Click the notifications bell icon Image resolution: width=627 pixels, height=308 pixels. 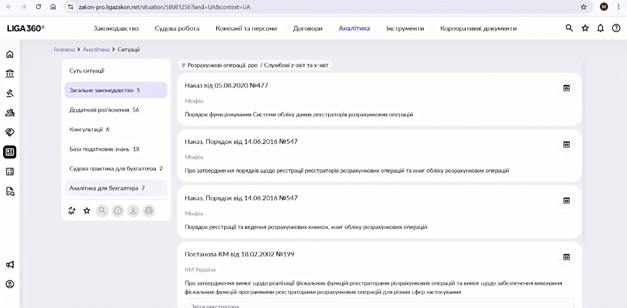[601, 28]
